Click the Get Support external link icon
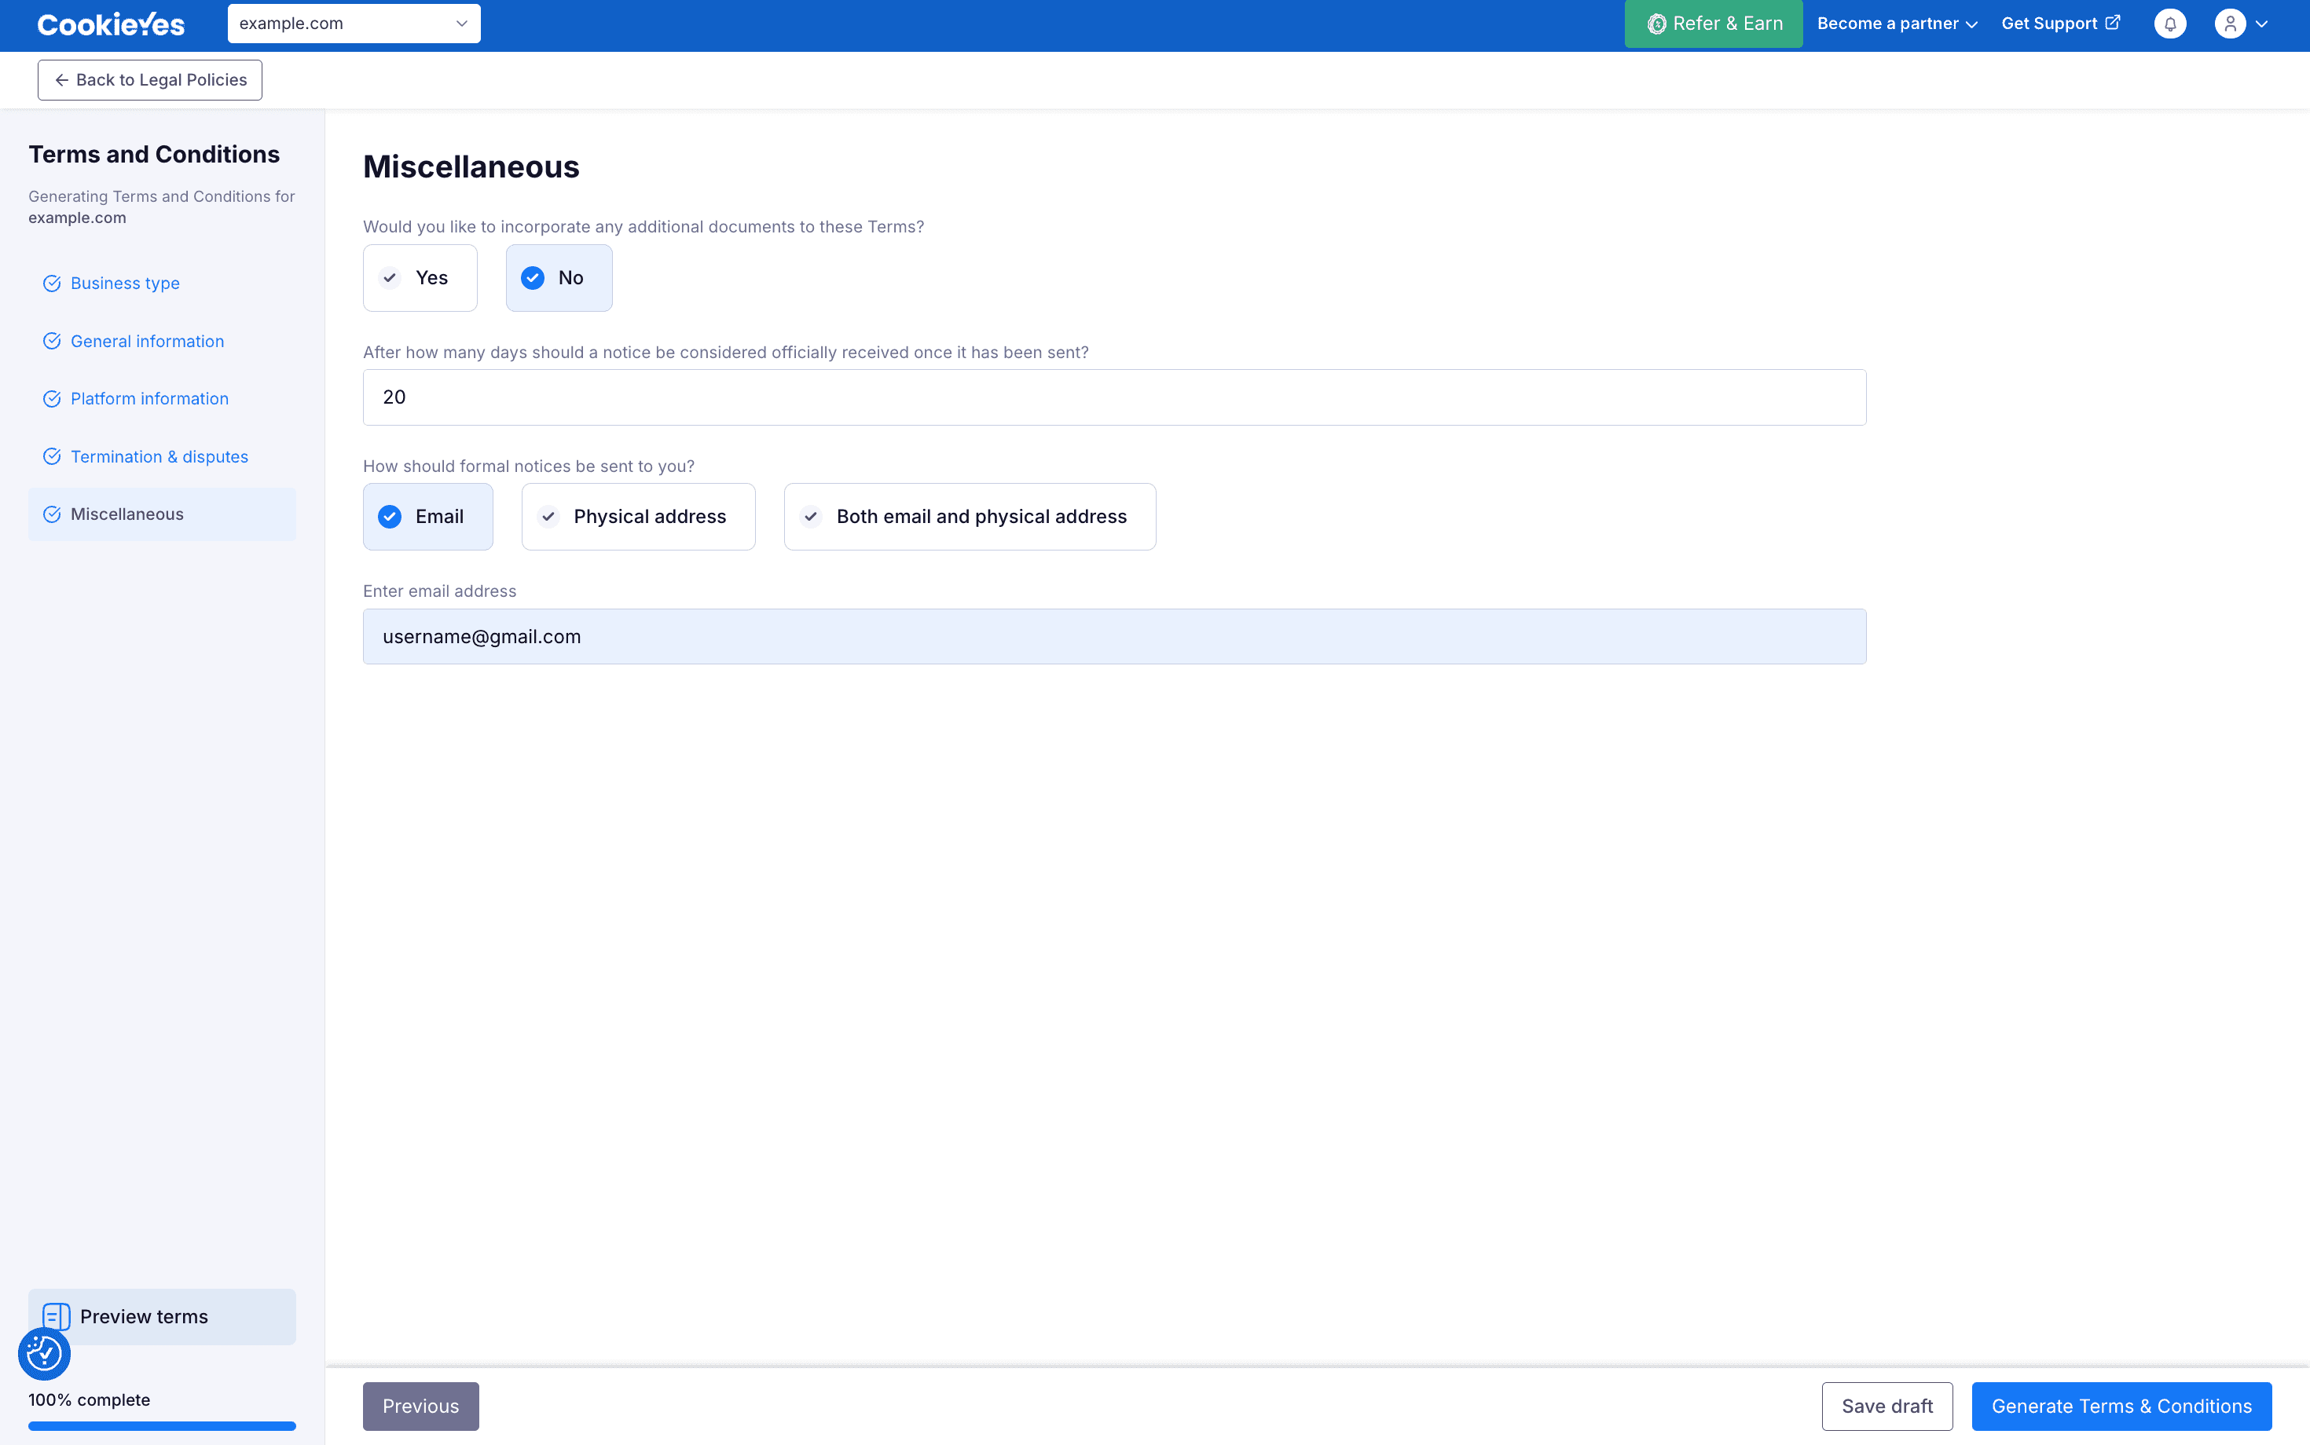This screenshot has height=1445, width=2310. coord(2113,22)
